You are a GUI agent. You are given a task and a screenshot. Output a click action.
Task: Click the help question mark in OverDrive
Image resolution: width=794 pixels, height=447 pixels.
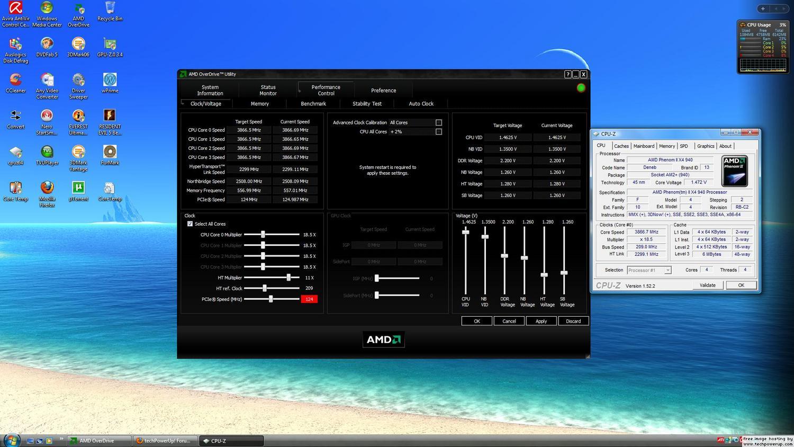[x=567, y=74]
